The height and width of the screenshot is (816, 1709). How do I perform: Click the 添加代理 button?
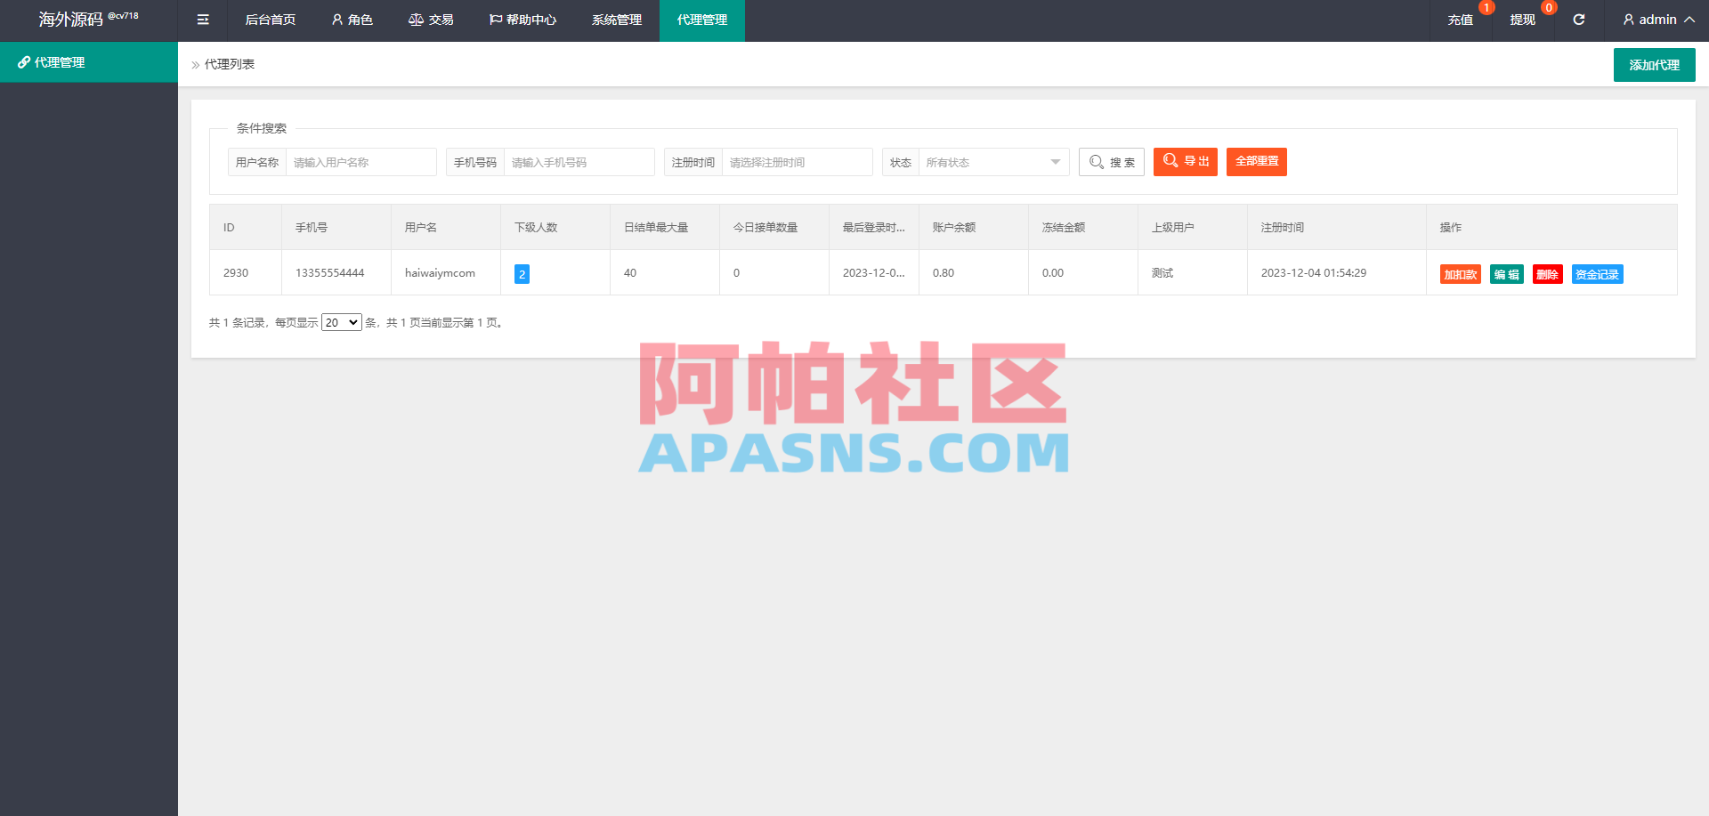click(1654, 64)
